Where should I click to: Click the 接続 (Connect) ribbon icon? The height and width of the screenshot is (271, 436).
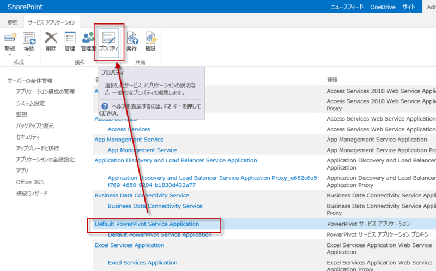(x=29, y=39)
